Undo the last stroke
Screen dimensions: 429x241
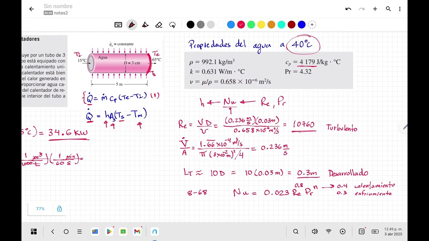[348, 9]
